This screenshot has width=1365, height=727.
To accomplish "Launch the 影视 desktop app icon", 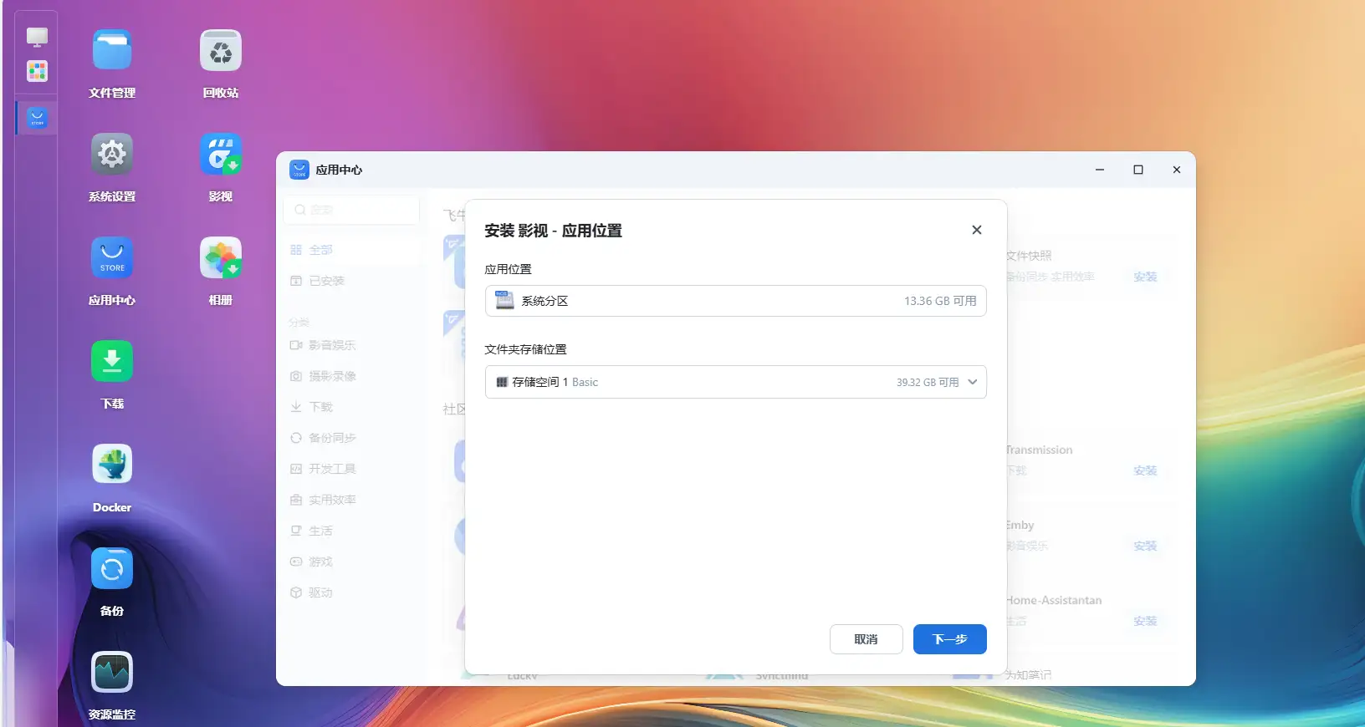I will [221, 155].
